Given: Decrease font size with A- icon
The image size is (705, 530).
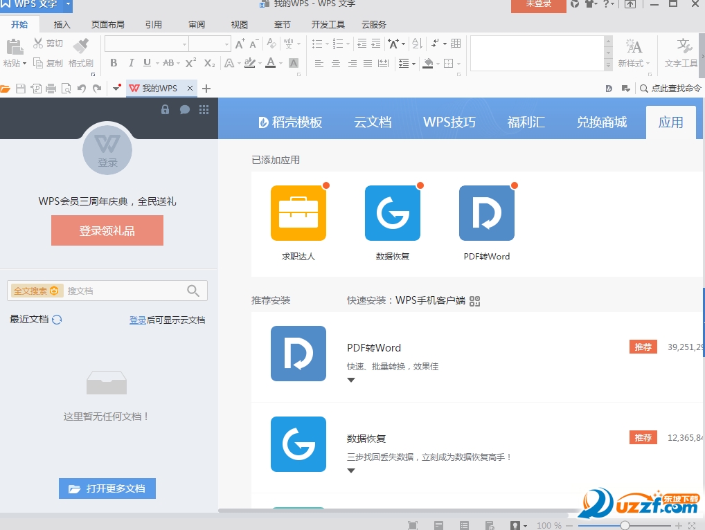Looking at the screenshot, I should pos(254,44).
